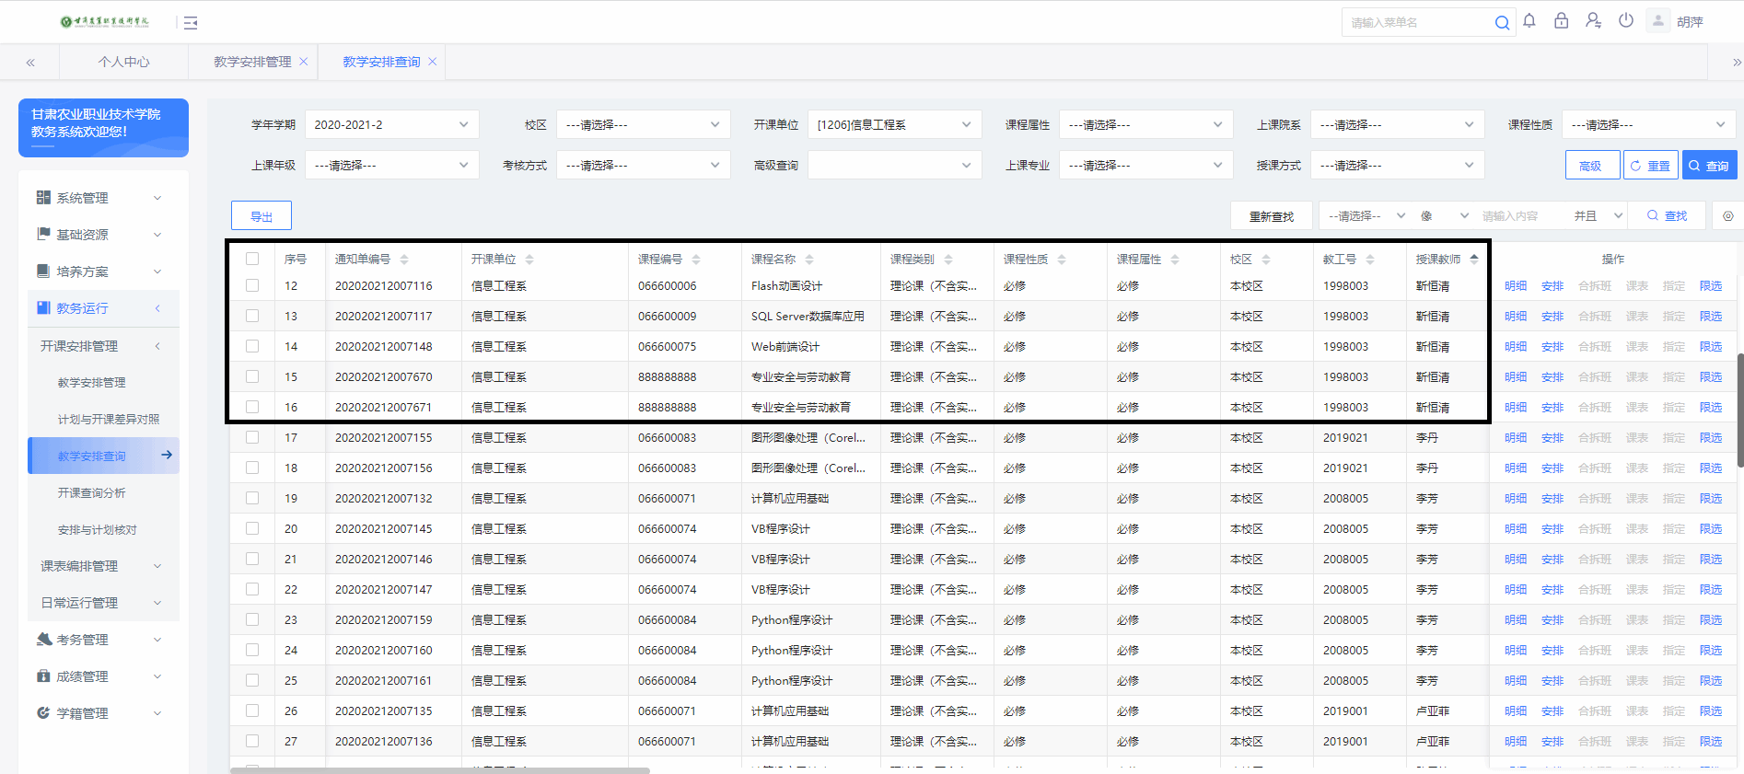The image size is (1744, 774).
Task: Sort by 授课教师 column arrow icon
Action: [1474, 260]
